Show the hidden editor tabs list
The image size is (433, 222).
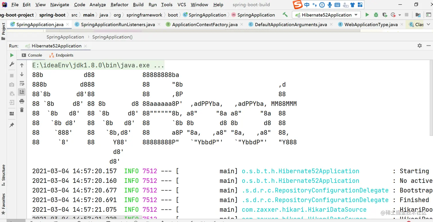pyautogui.click(x=429, y=25)
